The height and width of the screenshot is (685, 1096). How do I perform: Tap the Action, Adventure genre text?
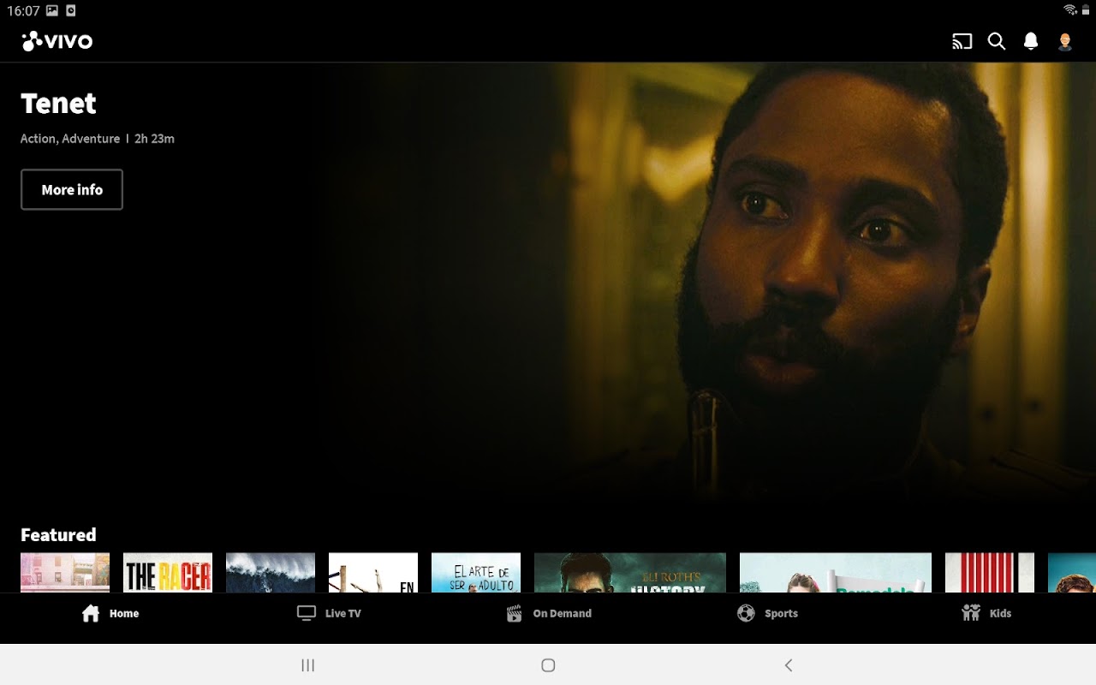click(x=70, y=139)
